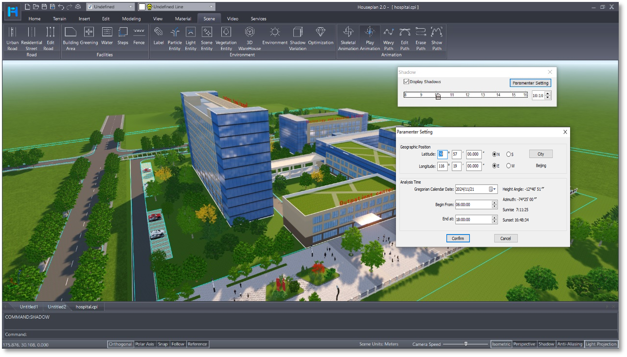Uncheck the Display Shadows checkbox
627x357 pixels.
click(407, 82)
